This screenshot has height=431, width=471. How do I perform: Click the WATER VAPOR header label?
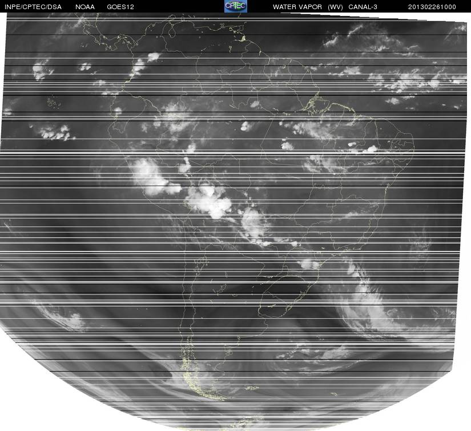pos(297,7)
